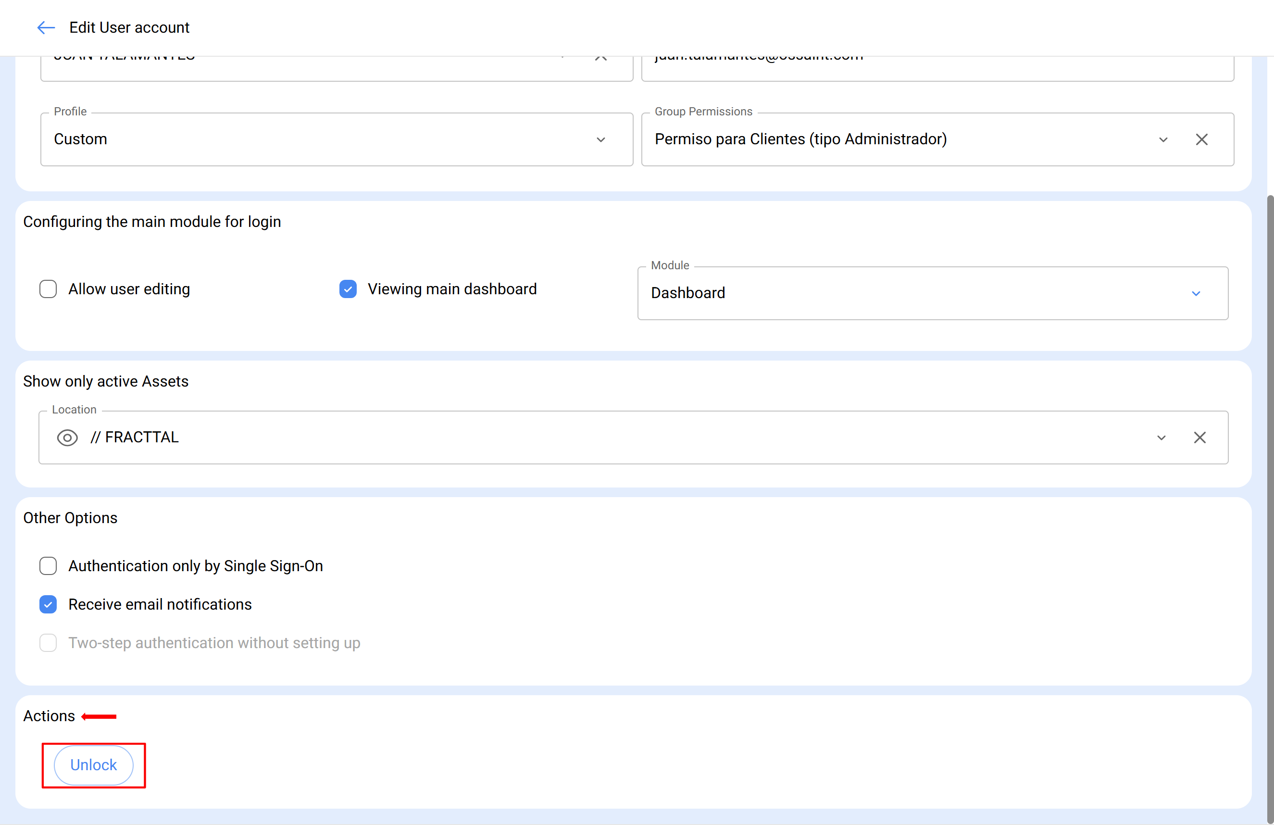Screen dimensions: 1274x825
Task: Clear the Group Permissions selection
Action: click(x=1201, y=139)
